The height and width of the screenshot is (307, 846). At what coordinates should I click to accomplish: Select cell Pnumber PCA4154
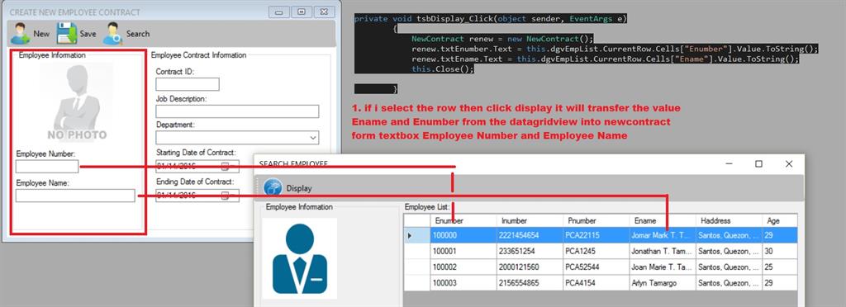[596, 283]
